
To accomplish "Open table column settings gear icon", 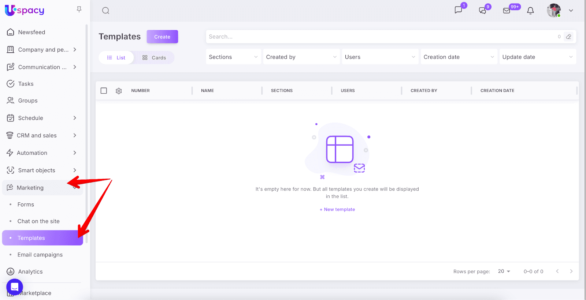I will click(119, 91).
